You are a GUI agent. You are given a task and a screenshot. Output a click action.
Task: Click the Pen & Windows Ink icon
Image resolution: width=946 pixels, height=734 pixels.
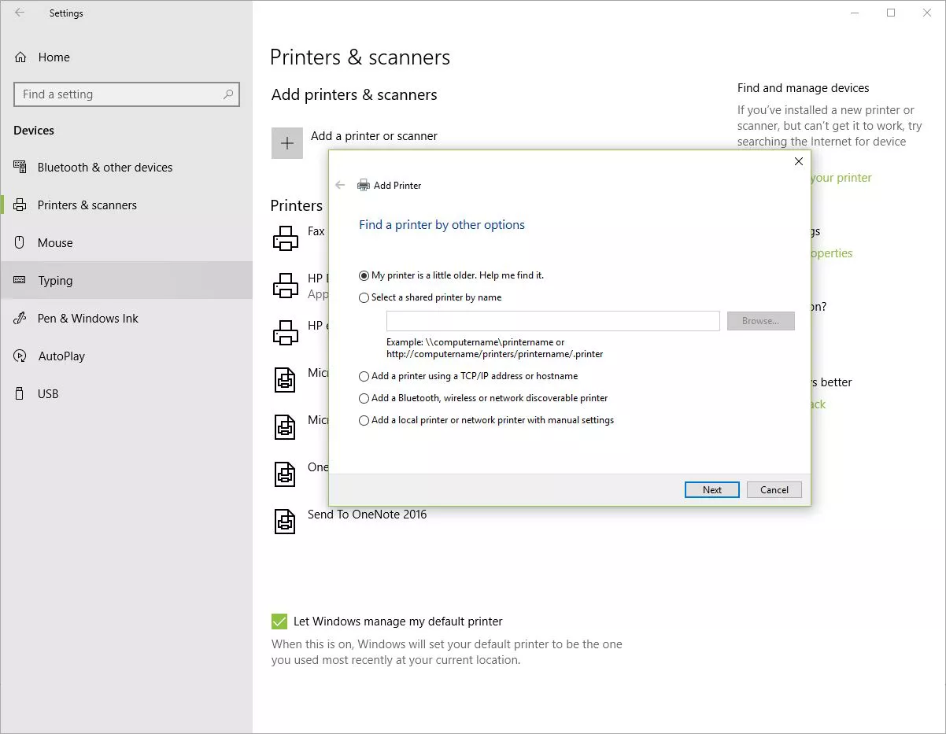[20, 319]
